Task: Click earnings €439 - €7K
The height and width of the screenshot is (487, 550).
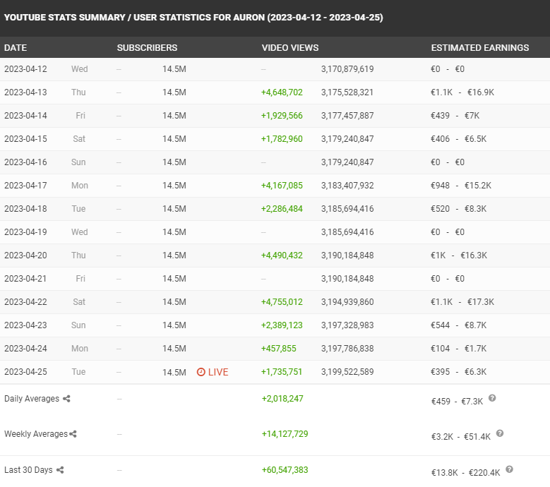Action: [x=455, y=116]
